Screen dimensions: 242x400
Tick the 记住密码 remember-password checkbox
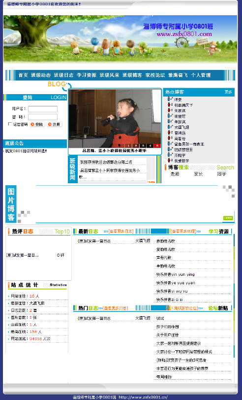coord(10,124)
